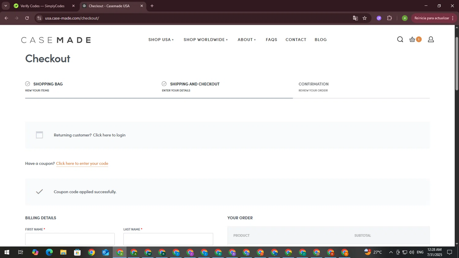Screen dimensions: 459x258
Task: Click the browser forward arrow
Action: [x=17, y=18]
